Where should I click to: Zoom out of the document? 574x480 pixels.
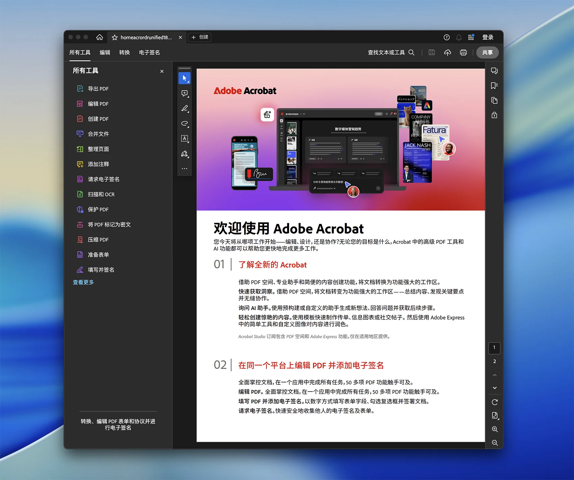495,443
